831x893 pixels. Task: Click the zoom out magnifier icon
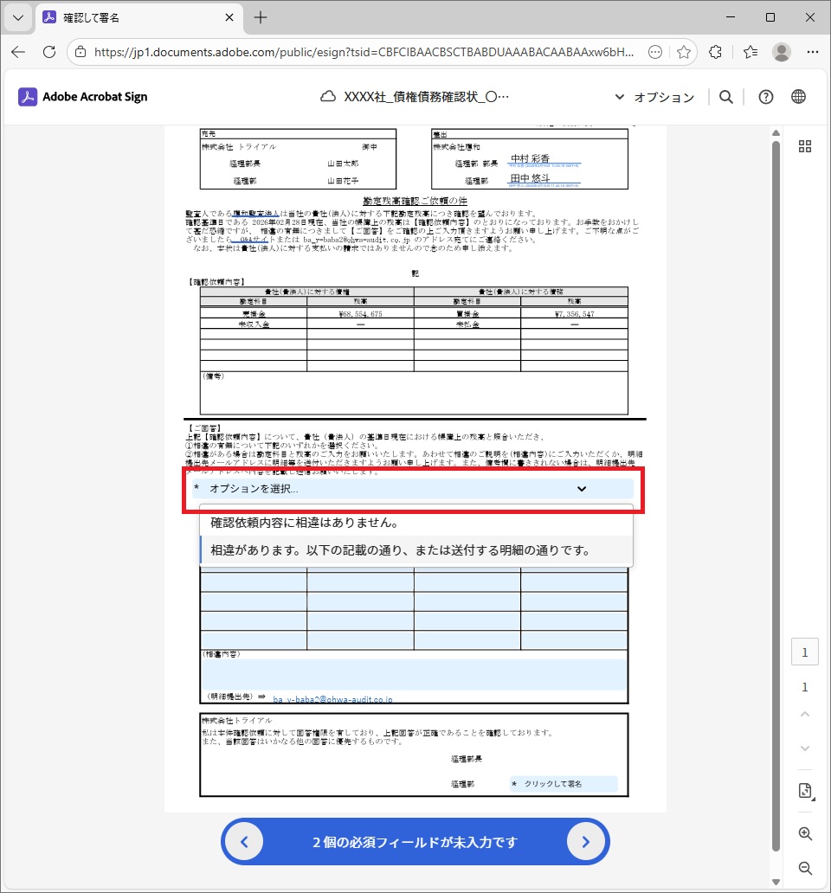pos(805,868)
